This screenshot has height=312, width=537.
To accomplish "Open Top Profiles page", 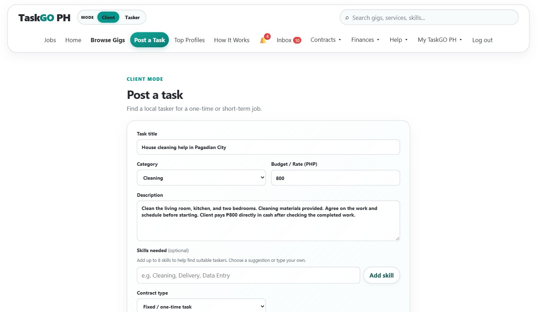I will pos(190,40).
